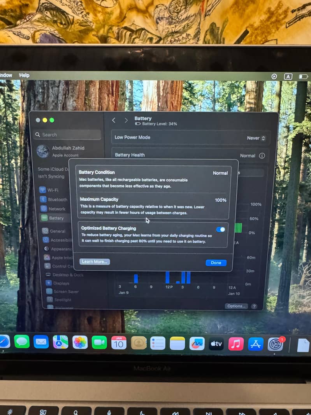Go back with the left chevron
The height and width of the screenshot is (415, 311).
114,120
